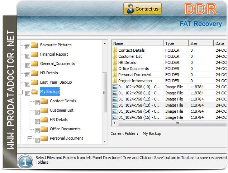
Task: Click image icon for 01_1024x768 (12) file
Action: (x=115, y=99)
